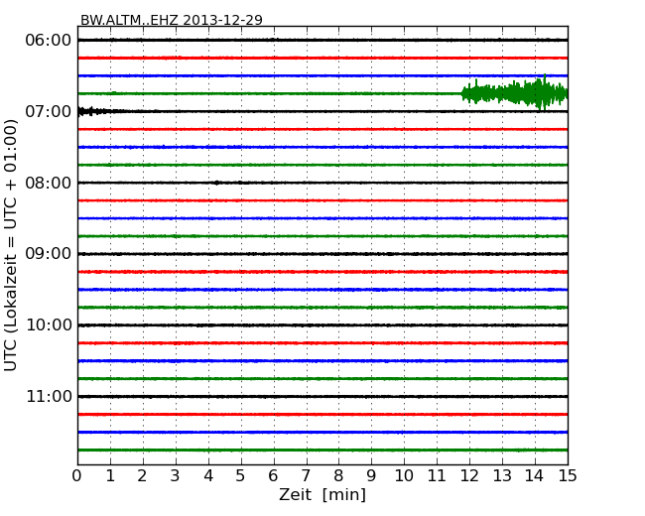
Task: Click x-axis tick label 2
Action: pyautogui.click(x=142, y=476)
